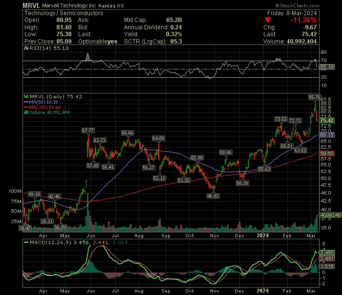Viewport: 342px width, 295px height.
Task: Click the Yield value 0.32%
Action: coord(174,34)
